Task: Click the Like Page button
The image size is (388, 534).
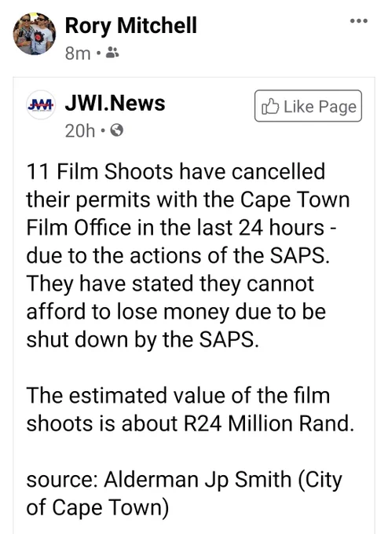Action: [x=308, y=106]
